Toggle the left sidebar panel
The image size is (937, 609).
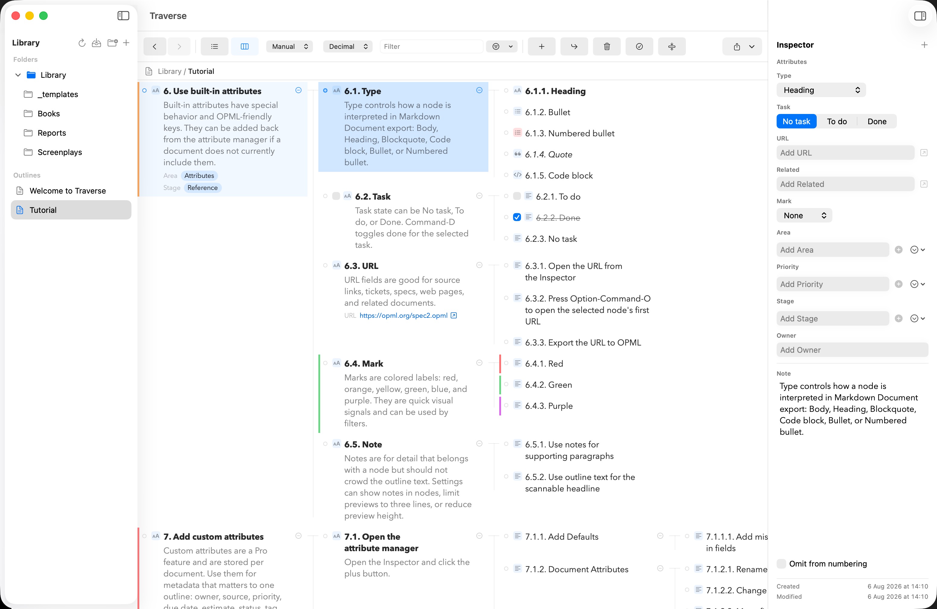pyautogui.click(x=123, y=16)
